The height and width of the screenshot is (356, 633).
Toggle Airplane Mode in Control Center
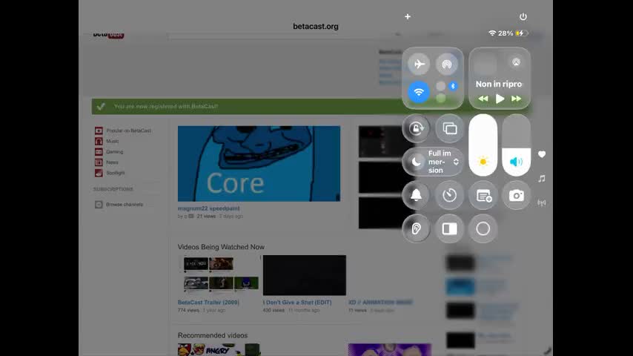tap(419, 65)
